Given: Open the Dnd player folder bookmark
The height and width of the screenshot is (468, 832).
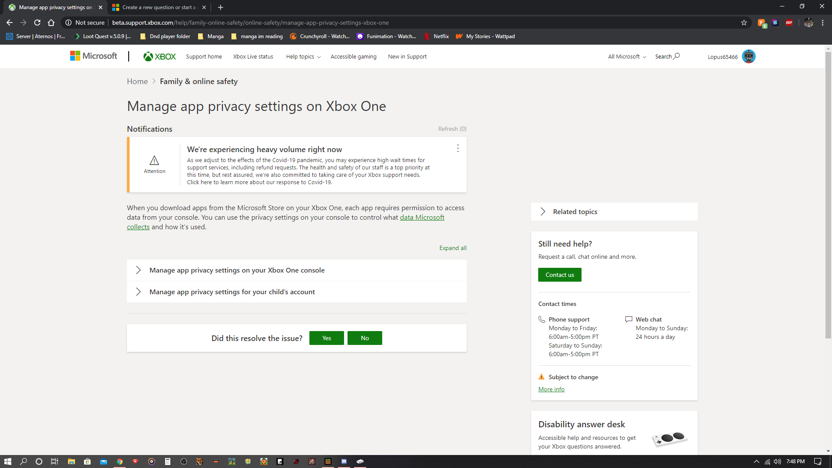Looking at the screenshot, I should [x=165, y=36].
